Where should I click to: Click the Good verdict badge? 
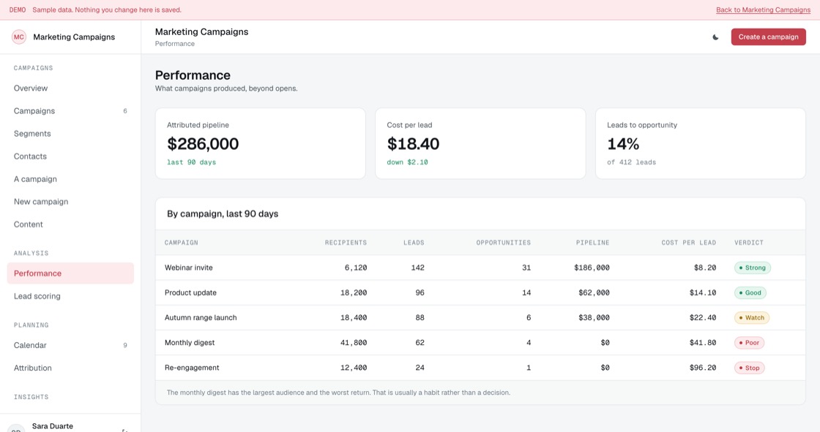[750, 293]
